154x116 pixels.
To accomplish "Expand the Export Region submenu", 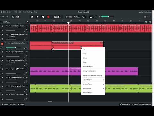I will pos(93,80).
